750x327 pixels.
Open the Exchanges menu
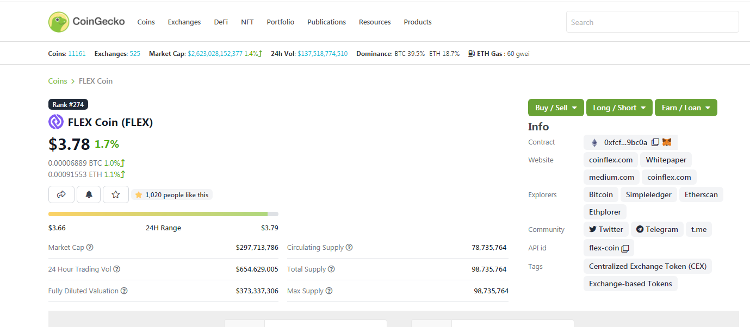[184, 22]
